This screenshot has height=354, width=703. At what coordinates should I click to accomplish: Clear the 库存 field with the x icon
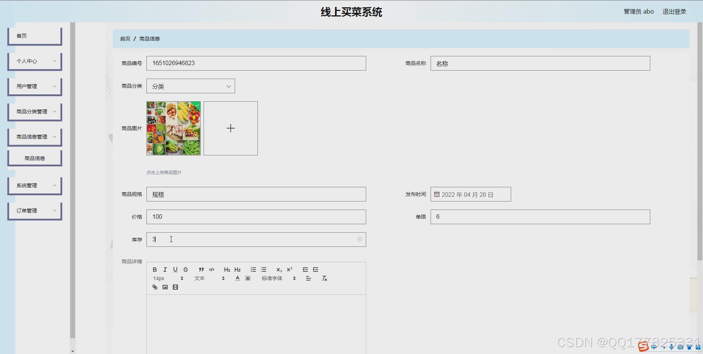tap(360, 239)
